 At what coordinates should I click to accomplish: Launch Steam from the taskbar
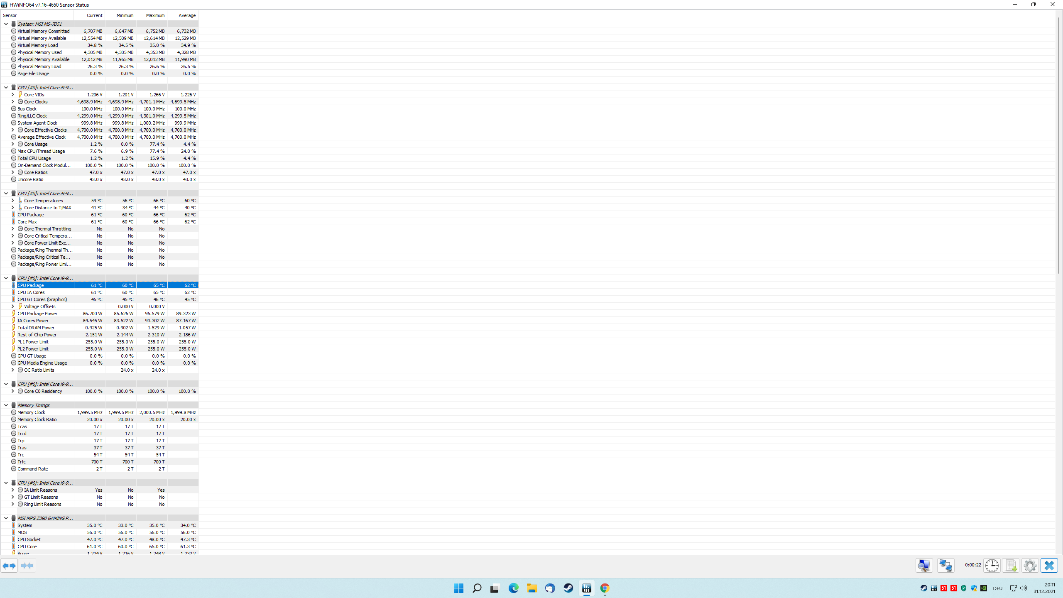tap(568, 588)
